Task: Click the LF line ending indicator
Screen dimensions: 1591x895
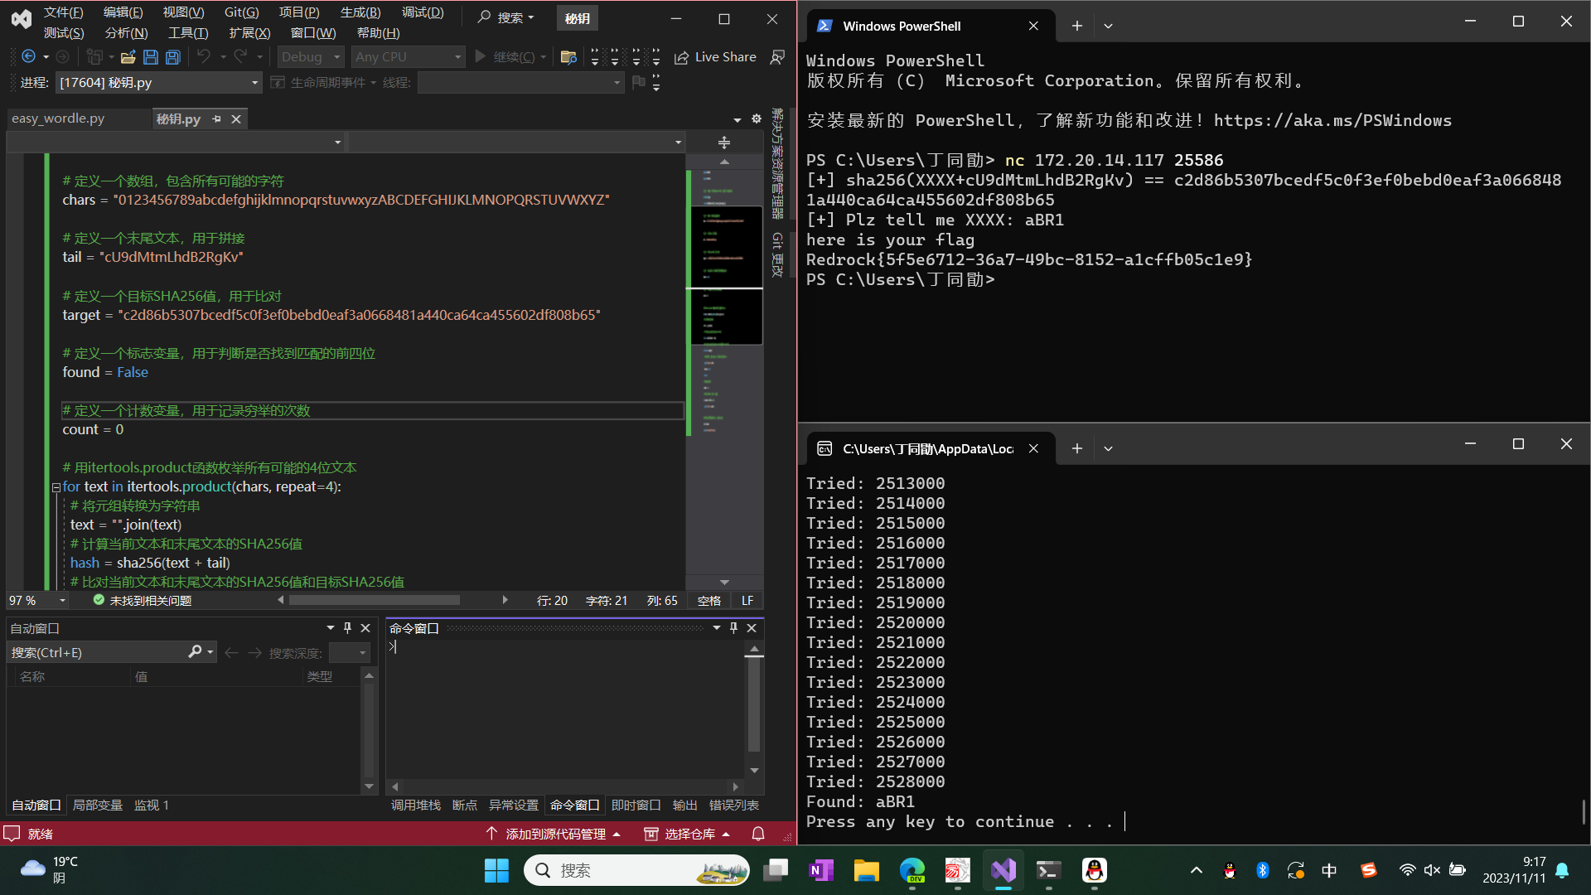Action: (x=747, y=600)
